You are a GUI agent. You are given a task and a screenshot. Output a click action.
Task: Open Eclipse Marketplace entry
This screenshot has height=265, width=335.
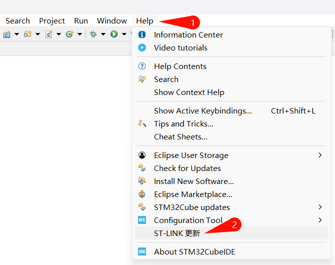pos(192,194)
